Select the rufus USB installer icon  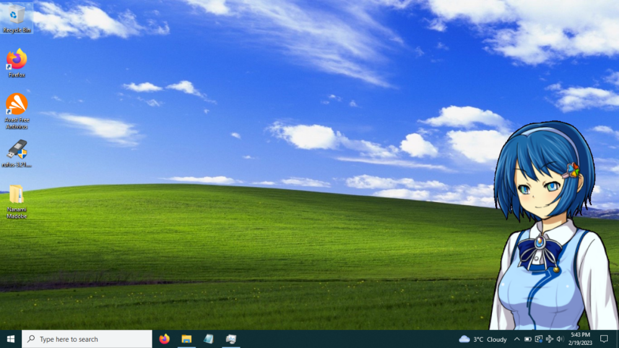[17, 154]
